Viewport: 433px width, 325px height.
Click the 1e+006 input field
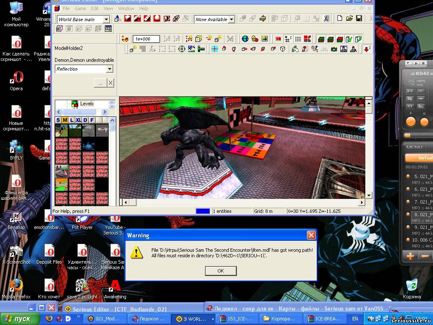146,39
